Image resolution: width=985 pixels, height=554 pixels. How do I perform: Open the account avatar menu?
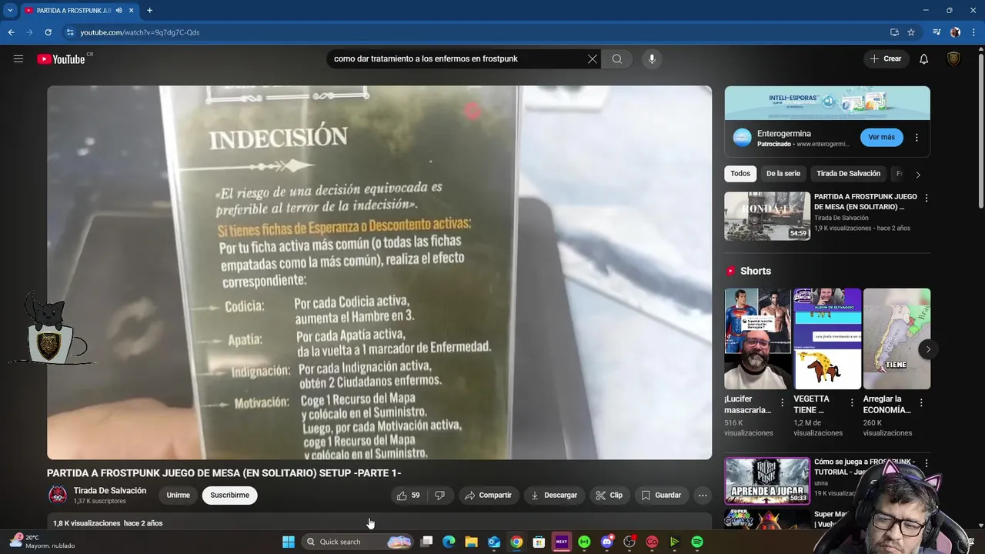[954, 58]
